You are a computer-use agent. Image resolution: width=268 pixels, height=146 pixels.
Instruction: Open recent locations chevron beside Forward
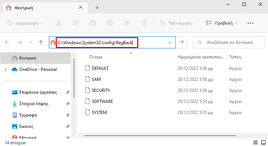click(x=30, y=42)
